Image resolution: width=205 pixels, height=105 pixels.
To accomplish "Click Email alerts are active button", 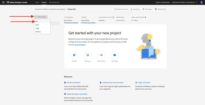I will pos(121,9).
